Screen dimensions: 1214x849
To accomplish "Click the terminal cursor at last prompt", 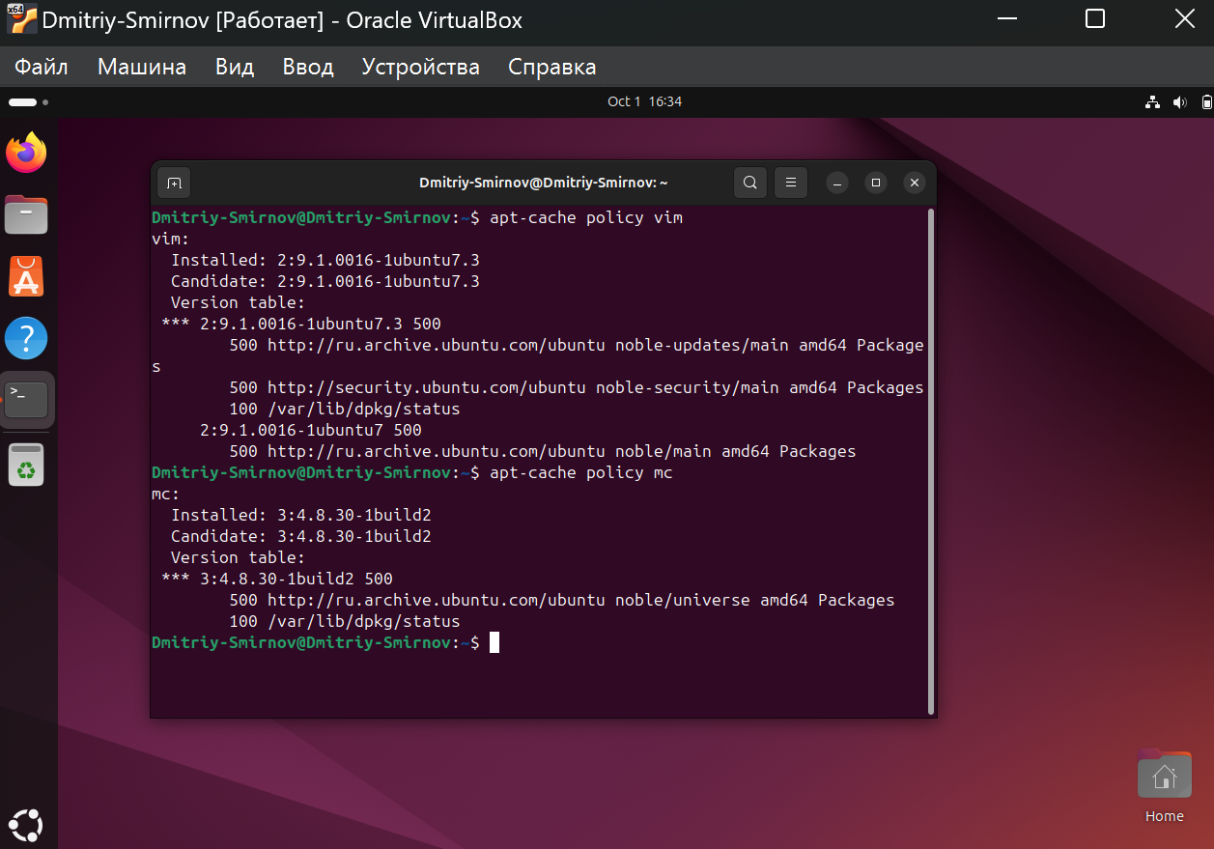I will 494,642.
